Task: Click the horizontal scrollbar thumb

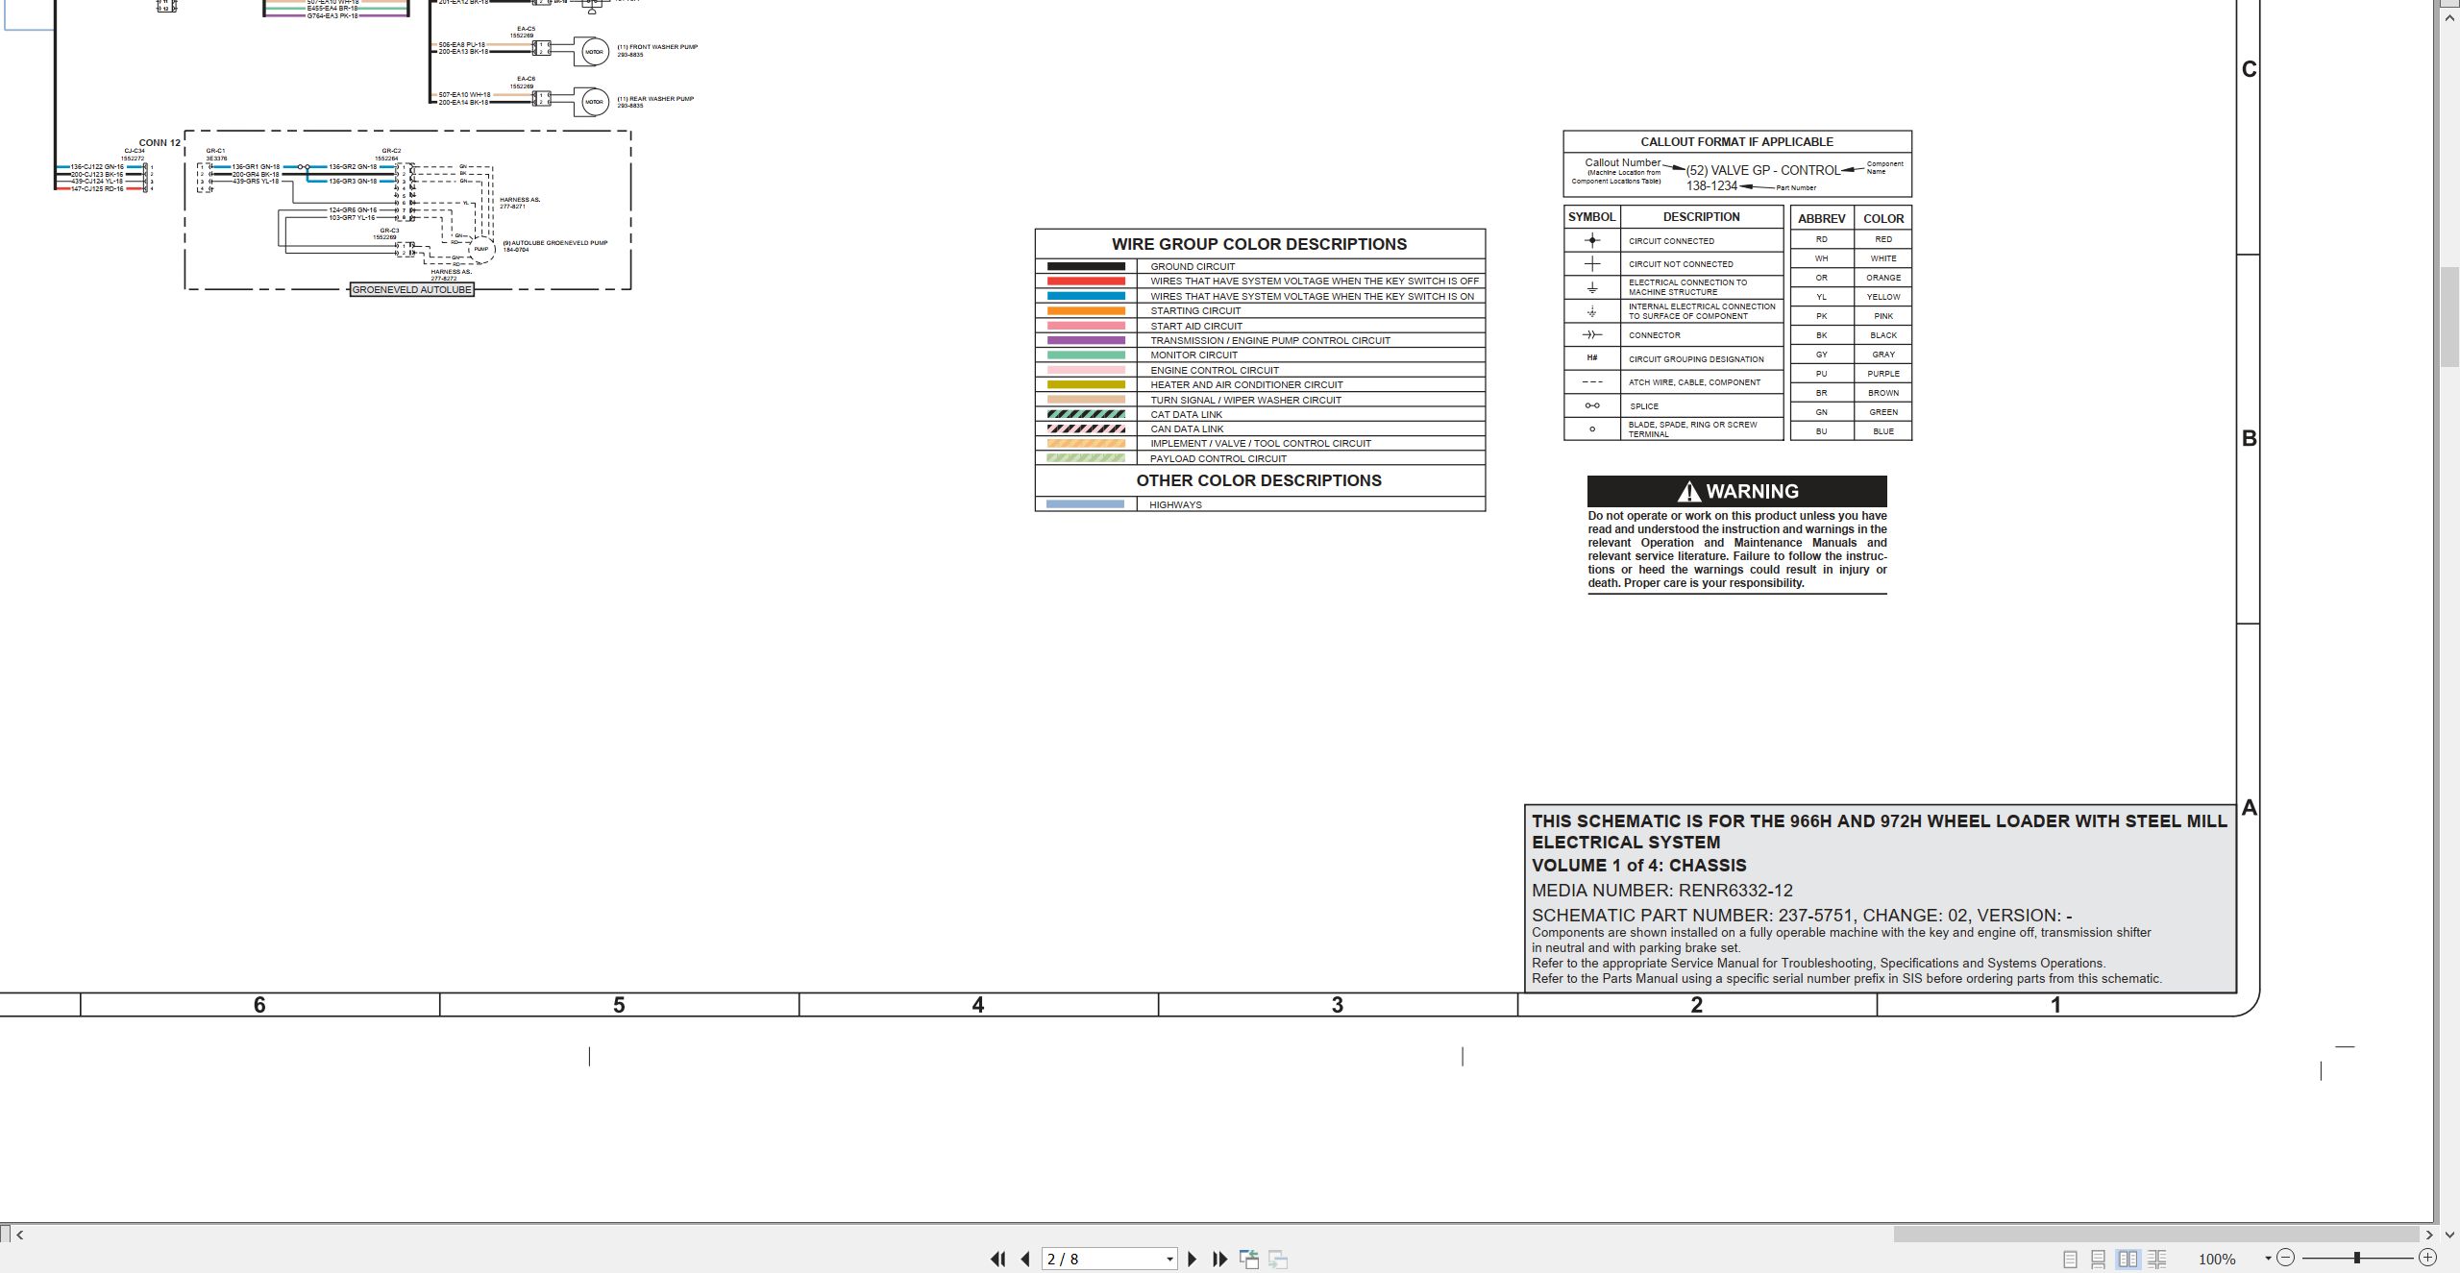Action: (2156, 1235)
